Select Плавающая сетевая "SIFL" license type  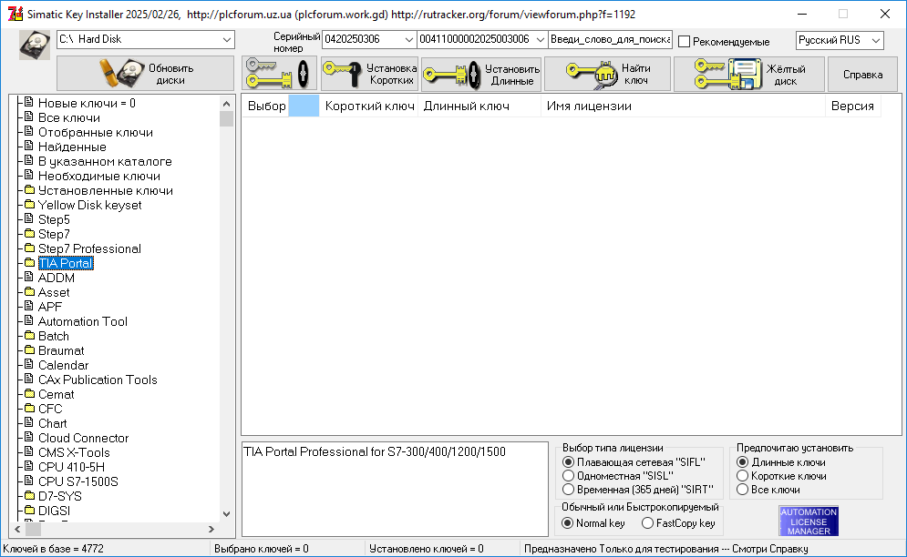pyautogui.click(x=568, y=462)
